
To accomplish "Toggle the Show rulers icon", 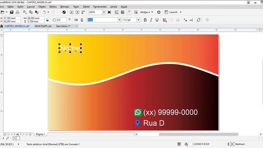I will click(117, 12).
